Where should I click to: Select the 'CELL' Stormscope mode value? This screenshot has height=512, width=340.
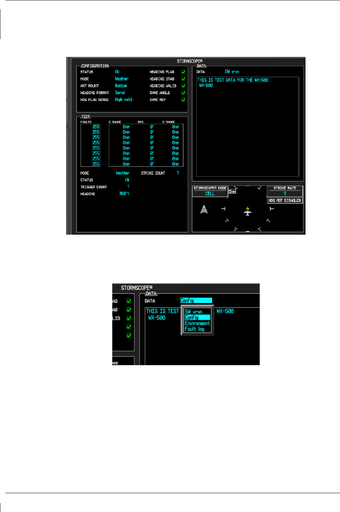(x=210, y=194)
